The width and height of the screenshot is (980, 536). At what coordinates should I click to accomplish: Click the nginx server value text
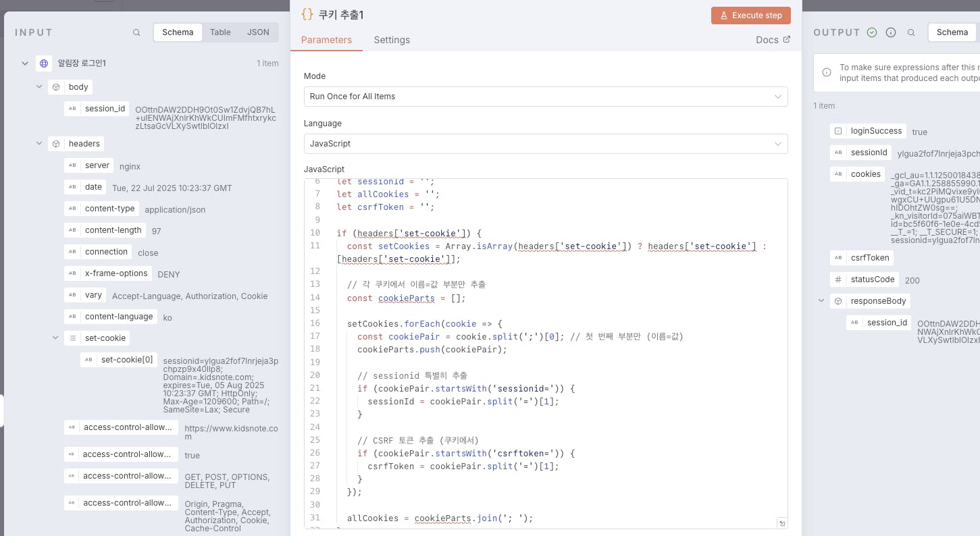coord(130,166)
